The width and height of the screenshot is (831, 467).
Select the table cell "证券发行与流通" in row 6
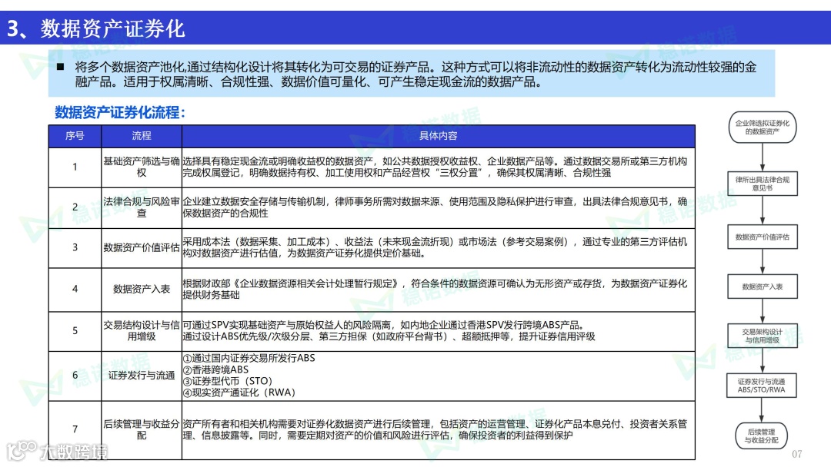point(142,376)
